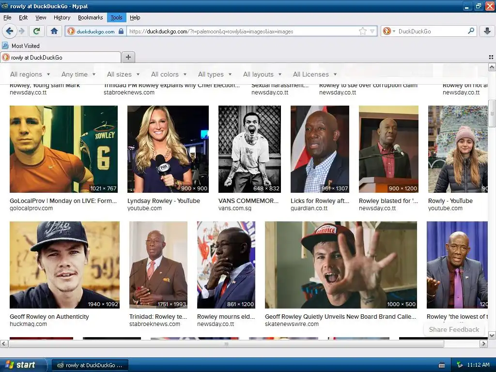Click the taskbar clock showing 11:12 AM

click(x=478, y=365)
